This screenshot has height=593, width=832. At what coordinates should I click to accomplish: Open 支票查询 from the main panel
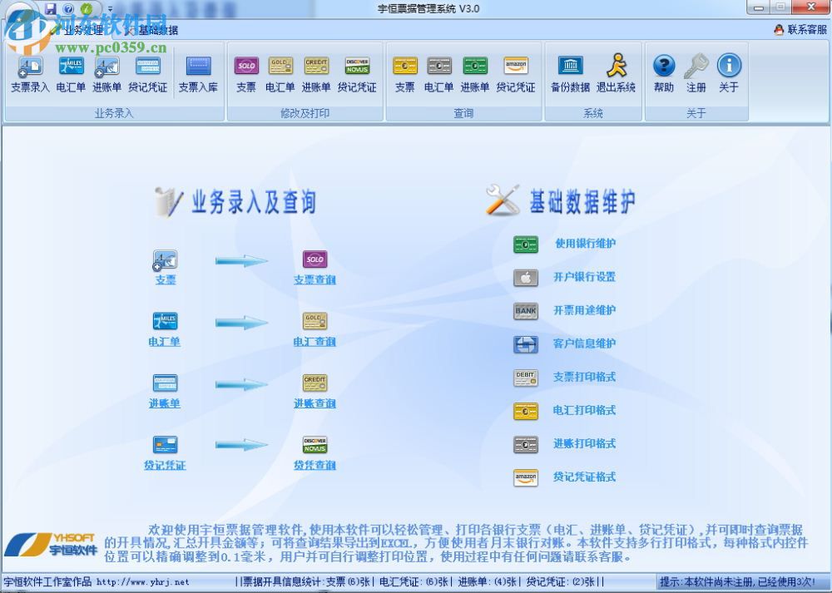(315, 280)
